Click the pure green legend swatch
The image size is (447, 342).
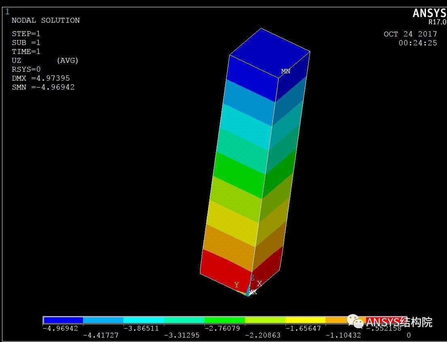pos(225,320)
